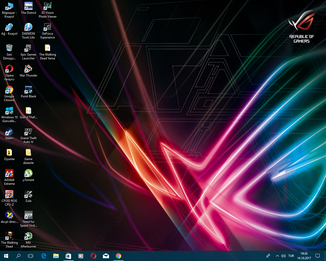The width and height of the screenshot is (326, 261).
Task: Launch Steam desktop shortcut
Action: 9,134
